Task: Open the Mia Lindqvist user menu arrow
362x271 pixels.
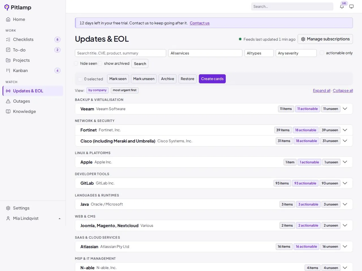Action: coord(59,218)
